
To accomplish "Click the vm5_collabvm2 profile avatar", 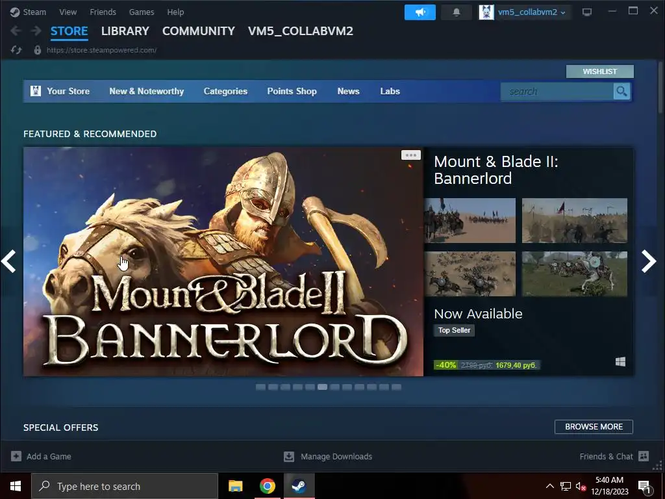I will 486,12.
